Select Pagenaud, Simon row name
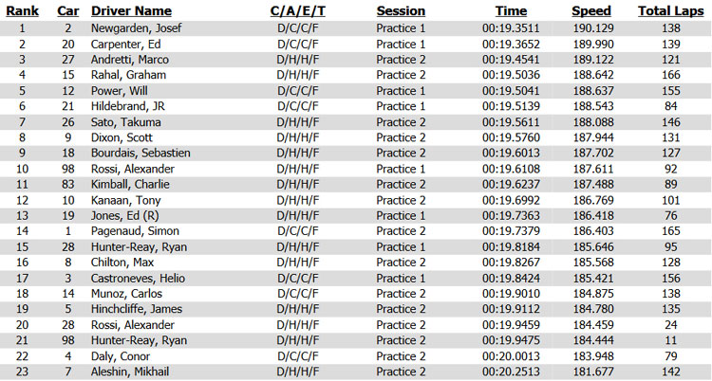 pos(136,231)
